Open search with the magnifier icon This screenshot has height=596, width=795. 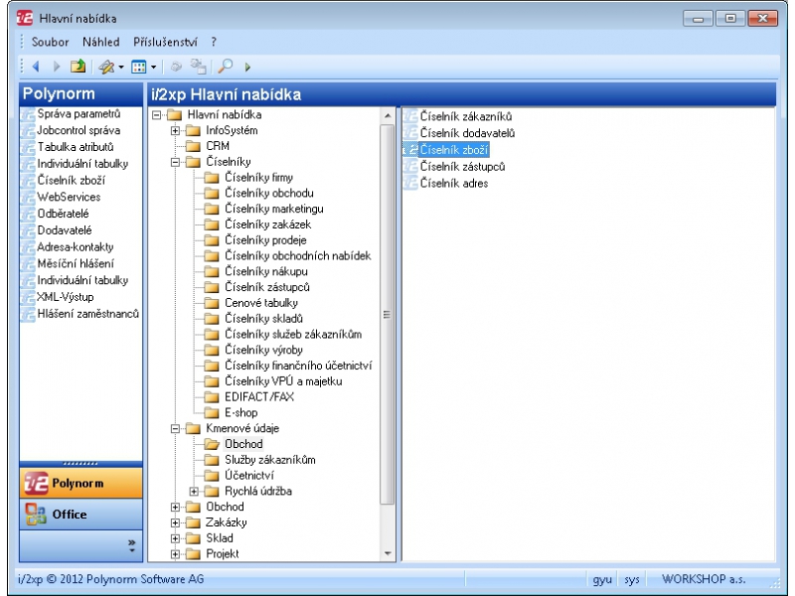(x=226, y=66)
